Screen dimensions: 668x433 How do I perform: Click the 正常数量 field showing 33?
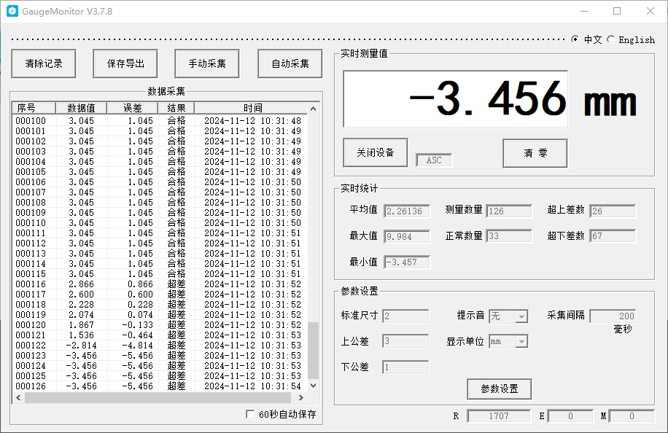(x=509, y=236)
